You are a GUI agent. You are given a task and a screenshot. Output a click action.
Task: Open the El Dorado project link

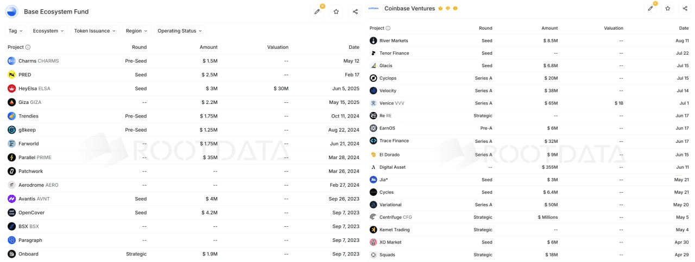click(x=390, y=155)
